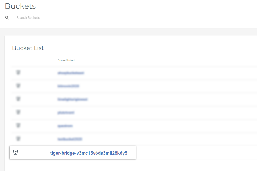Image resolution: width=257 pixels, height=171 pixels.
Task: Select the third row's bucket icon
Action: click(x=18, y=99)
